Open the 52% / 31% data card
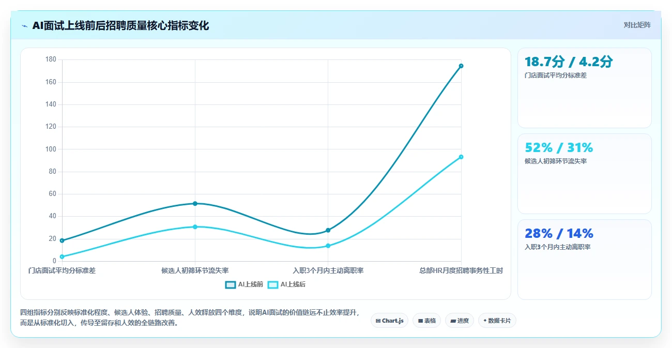The width and height of the screenshot is (672, 348). 585,174
